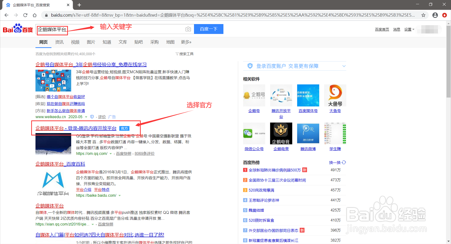Open the 微信公众号 software icon
Screen dimensions: 451x244
(254, 133)
